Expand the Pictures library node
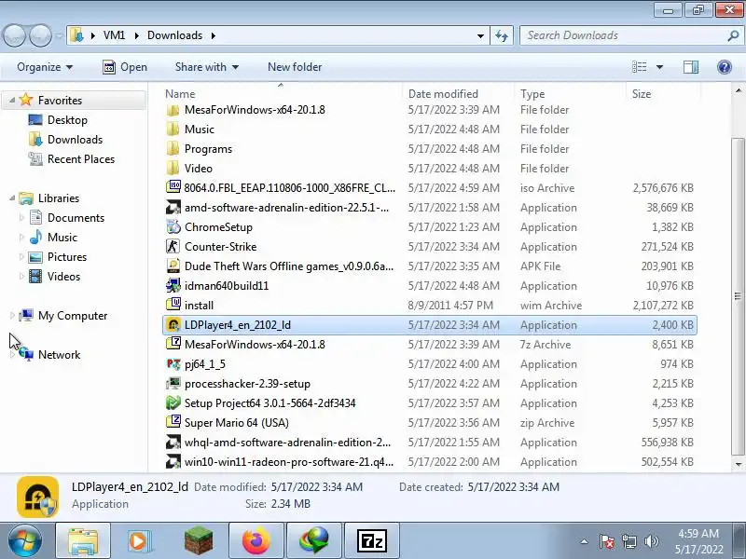Screen dimensions: 746x559 tap(21, 257)
